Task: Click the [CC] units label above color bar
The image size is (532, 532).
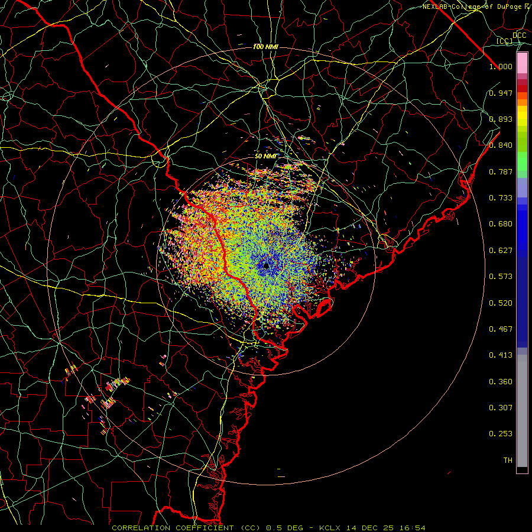Action: coord(504,41)
